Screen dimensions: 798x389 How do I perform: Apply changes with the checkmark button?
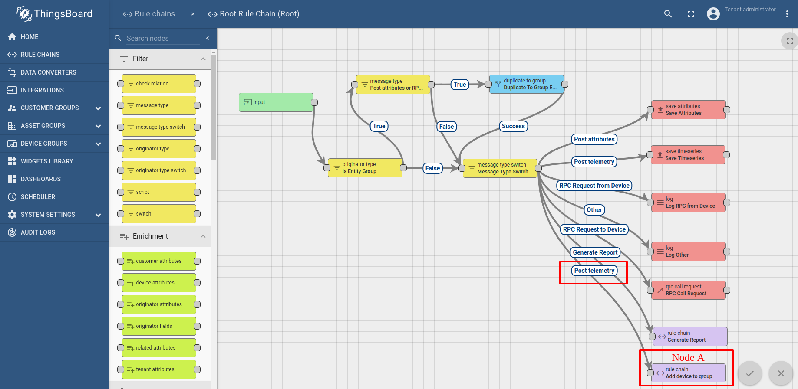coord(750,373)
